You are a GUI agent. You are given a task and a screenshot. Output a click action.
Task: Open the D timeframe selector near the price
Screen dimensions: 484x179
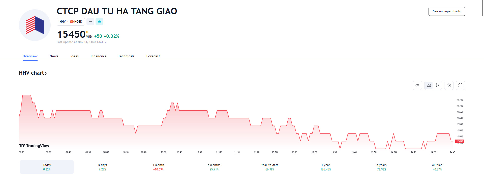(x=87, y=32)
